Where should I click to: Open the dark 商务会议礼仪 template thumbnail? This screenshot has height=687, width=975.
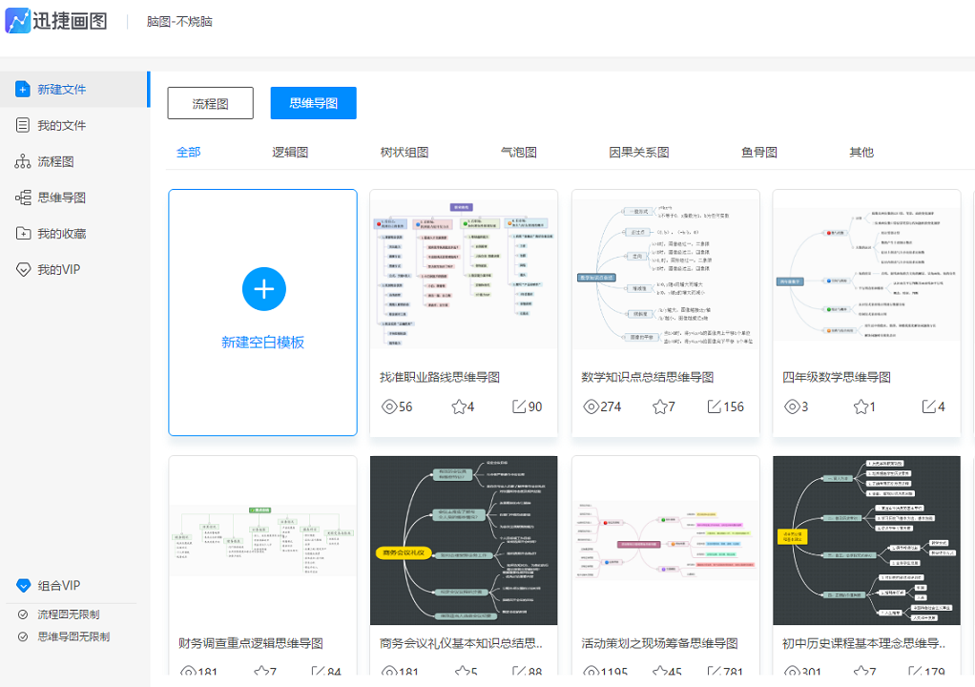tap(464, 541)
